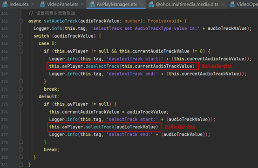This screenshot has width=258, height=168.
Task: Collapse the default case fold marker
Action: 21,97
